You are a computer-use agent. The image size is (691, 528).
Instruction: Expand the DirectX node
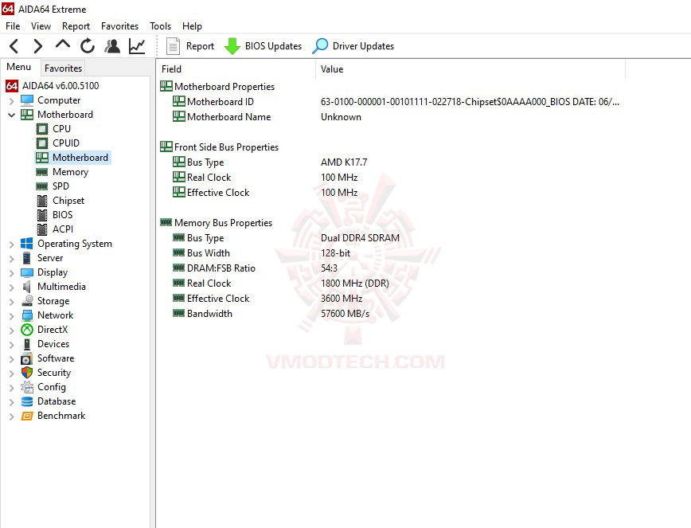pos(11,330)
